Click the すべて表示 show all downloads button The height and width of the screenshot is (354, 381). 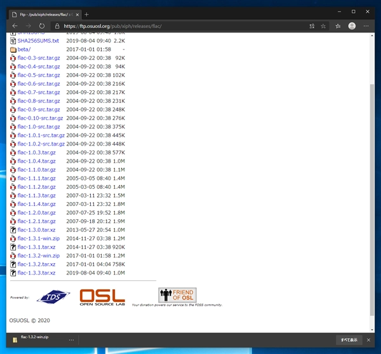tap(349, 340)
